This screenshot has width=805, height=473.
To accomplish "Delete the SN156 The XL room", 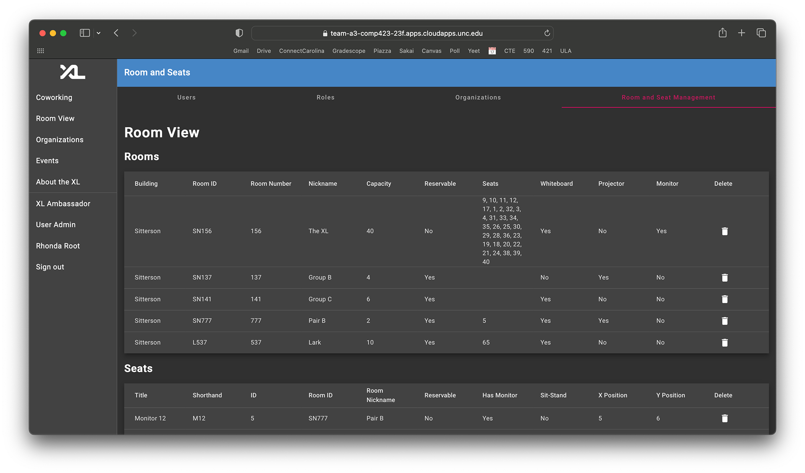I will [x=724, y=231].
